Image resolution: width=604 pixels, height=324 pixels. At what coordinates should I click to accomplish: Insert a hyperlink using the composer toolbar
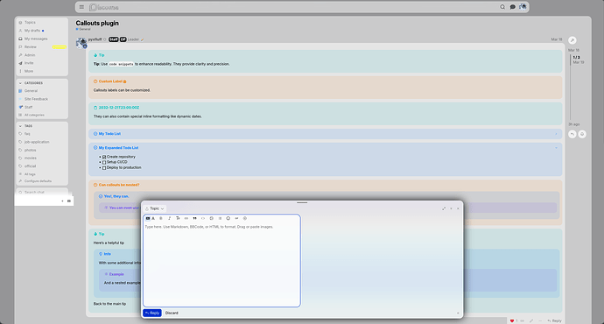(x=186, y=218)
